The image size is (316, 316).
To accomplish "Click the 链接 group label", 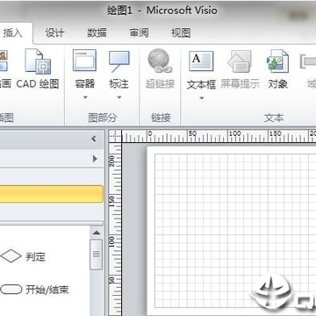I will pyautogui.click(x=161, y=118).
